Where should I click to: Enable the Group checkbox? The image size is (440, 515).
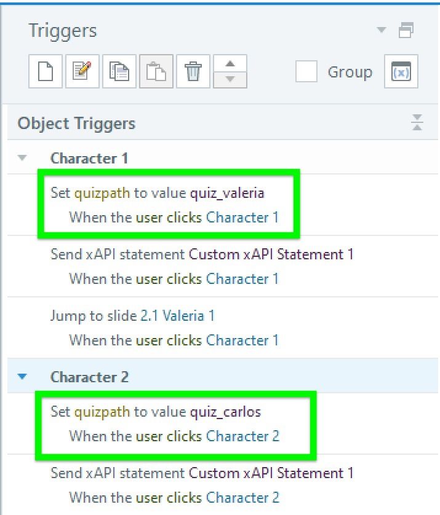306,72
